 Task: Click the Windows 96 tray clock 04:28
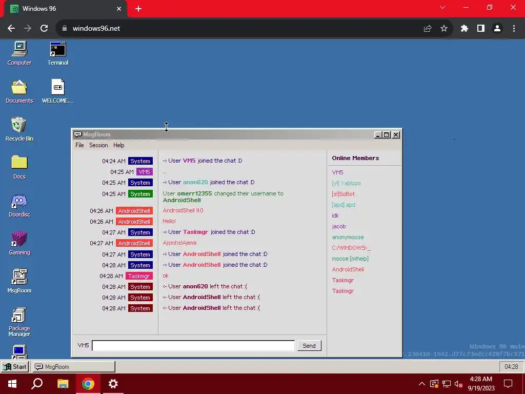coord(511,366)
